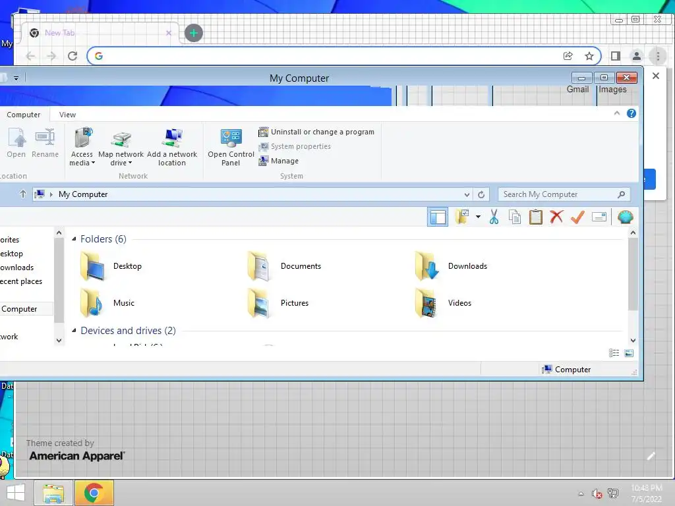The image size is (675, 506).
Task: Click the Up arrow navigation button
Action: click(x=23, y=194)
